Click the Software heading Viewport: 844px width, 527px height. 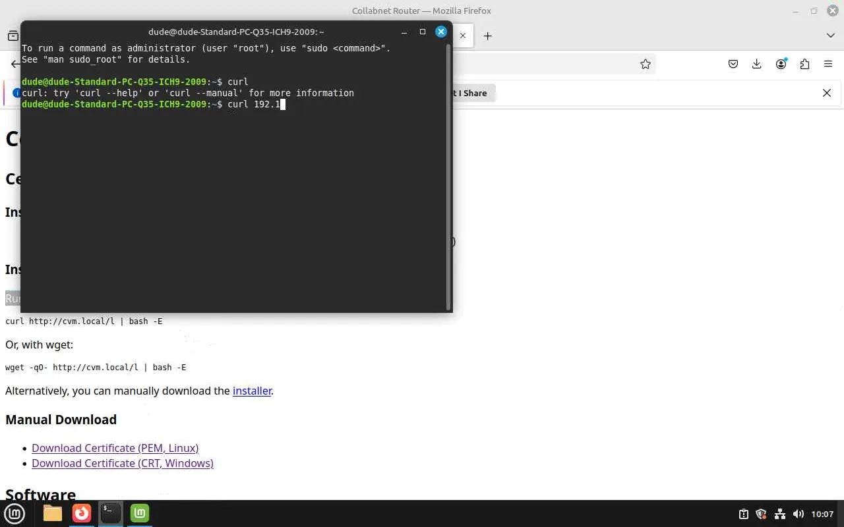click(40, 495)
